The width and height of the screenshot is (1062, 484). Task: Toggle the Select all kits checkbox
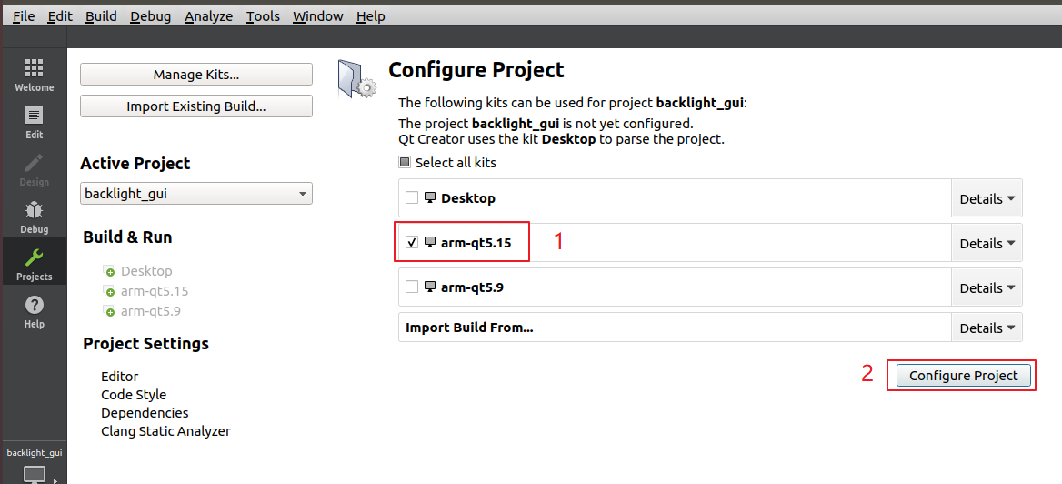(x=405, y=163)
